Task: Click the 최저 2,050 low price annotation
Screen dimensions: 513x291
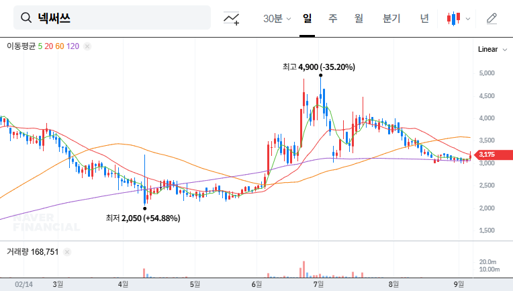Action: [x=143, y=218]
